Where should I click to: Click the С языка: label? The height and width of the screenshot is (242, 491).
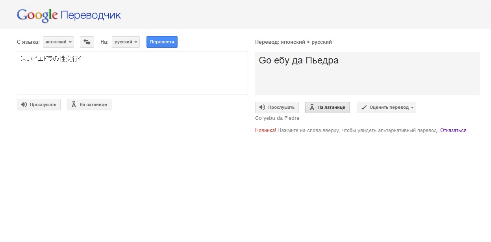(28, 42)
